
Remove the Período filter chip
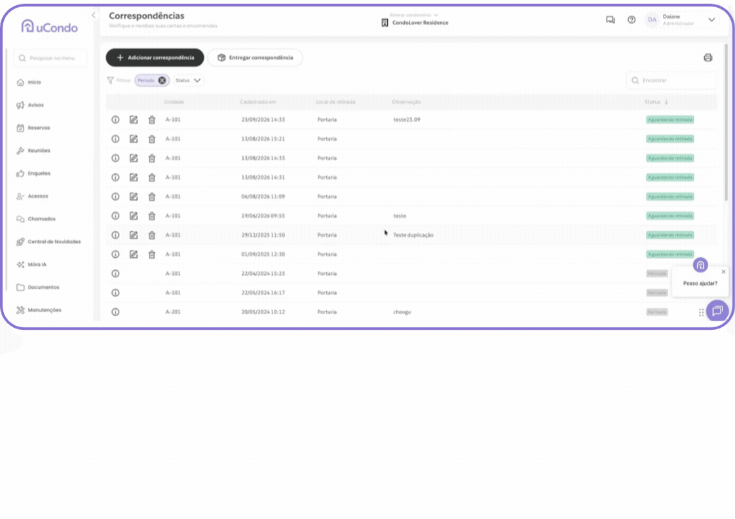click(162, 81)
